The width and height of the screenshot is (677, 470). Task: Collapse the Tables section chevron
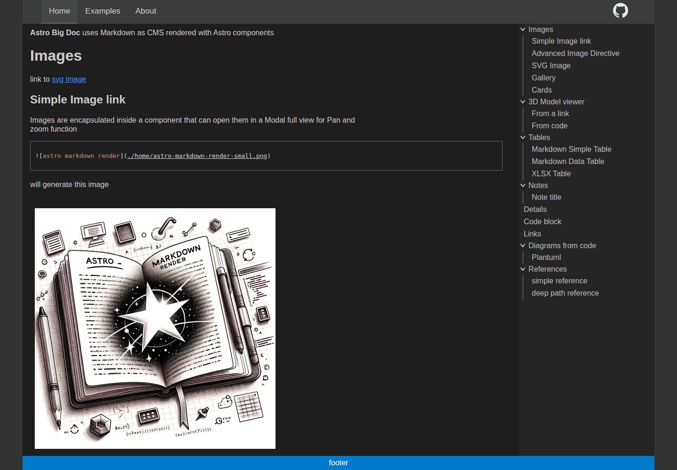click(x=523, y=138)
